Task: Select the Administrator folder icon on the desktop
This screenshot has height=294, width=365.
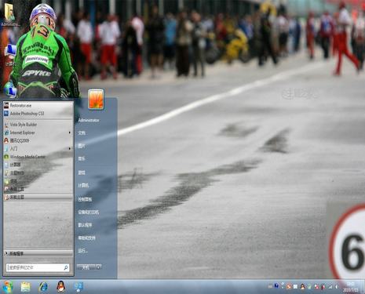Action: coord(10,15)
